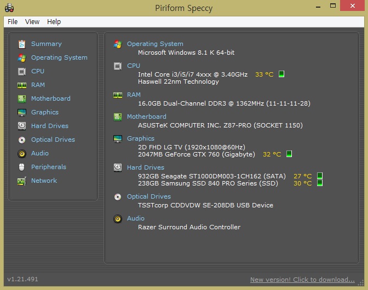Click the Peripherals mouse icon in sidebar
368x290 pixels.
point(22,167)
